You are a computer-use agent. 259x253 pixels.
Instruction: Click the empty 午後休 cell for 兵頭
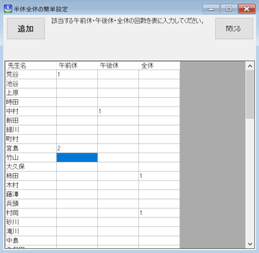click(x=118, y=204)
